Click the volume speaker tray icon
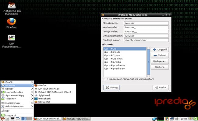Image resolution: width=198 pixels, height=121 pixels. pos(177,119)
